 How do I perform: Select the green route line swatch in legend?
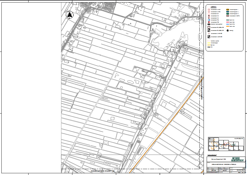click(228, 20)
